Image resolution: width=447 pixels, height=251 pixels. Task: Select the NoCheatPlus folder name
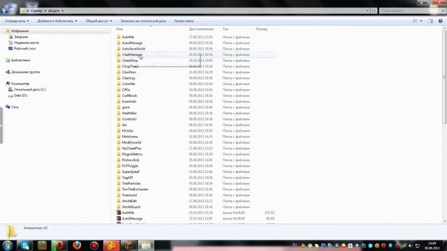[x=132, y=149]
